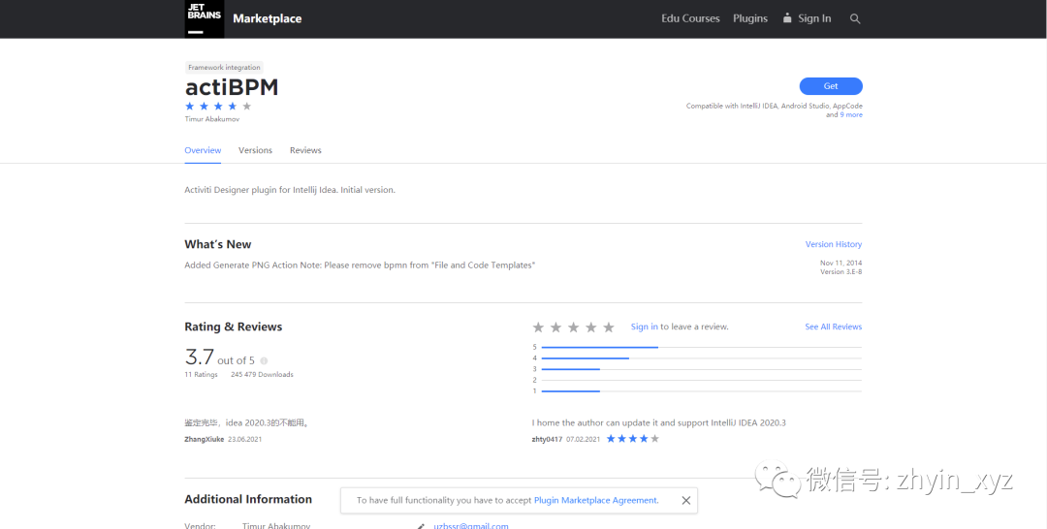Click the 5-star rating bar
The height and width of the screenshot is (529, 1047).
(701, 347)
